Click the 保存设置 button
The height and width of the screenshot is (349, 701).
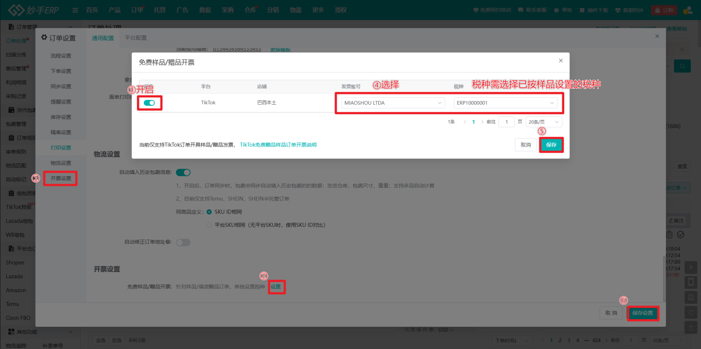[643, 313]
